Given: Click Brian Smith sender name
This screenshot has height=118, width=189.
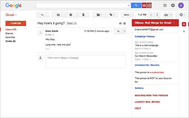Looking at the screenshot, I should click(52, 31).
